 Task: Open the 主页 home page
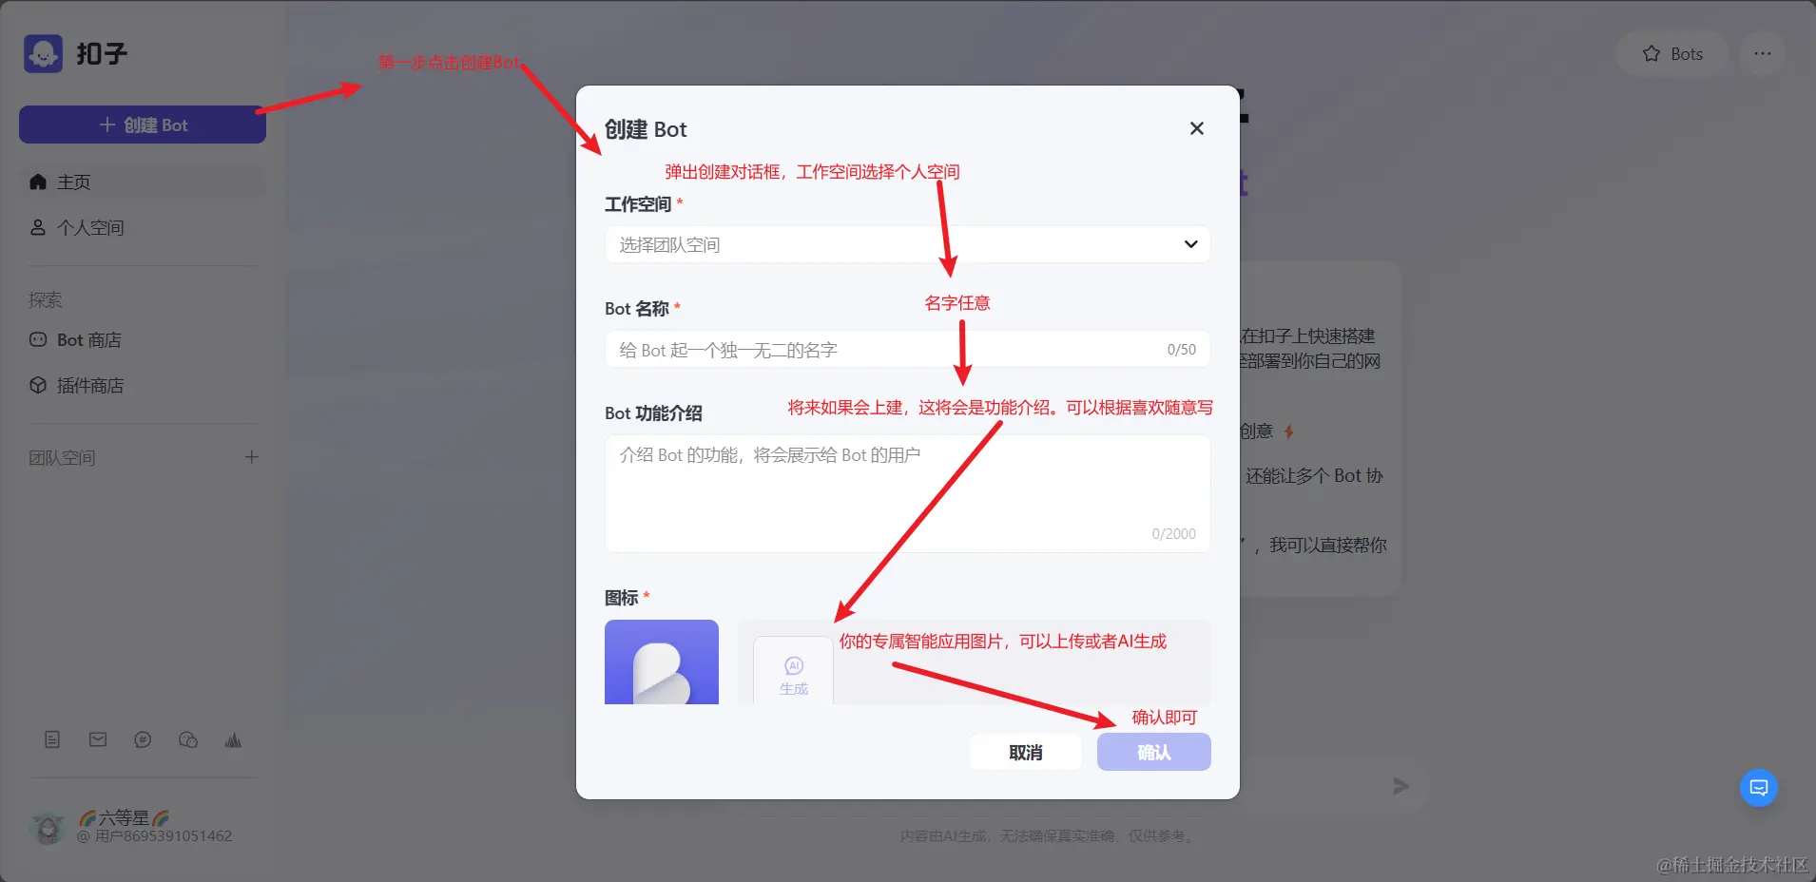coord(143,182)
